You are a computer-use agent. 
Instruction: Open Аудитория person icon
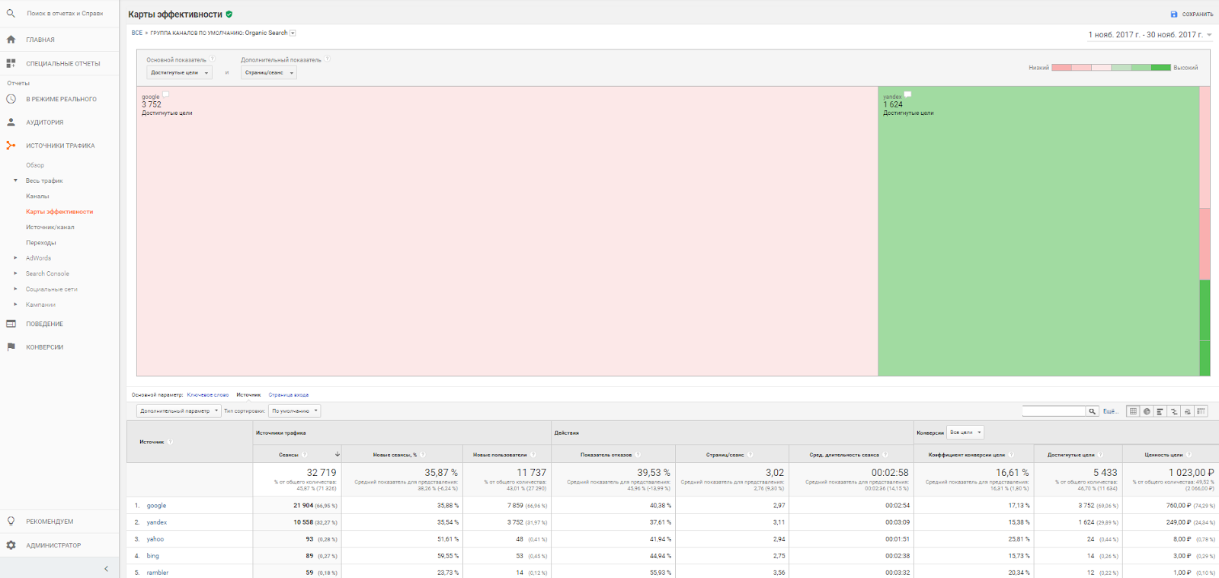(11, 122)
